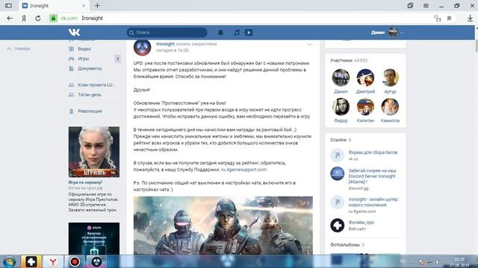Open the Данил profile dropdown menu

pos(387,32)
